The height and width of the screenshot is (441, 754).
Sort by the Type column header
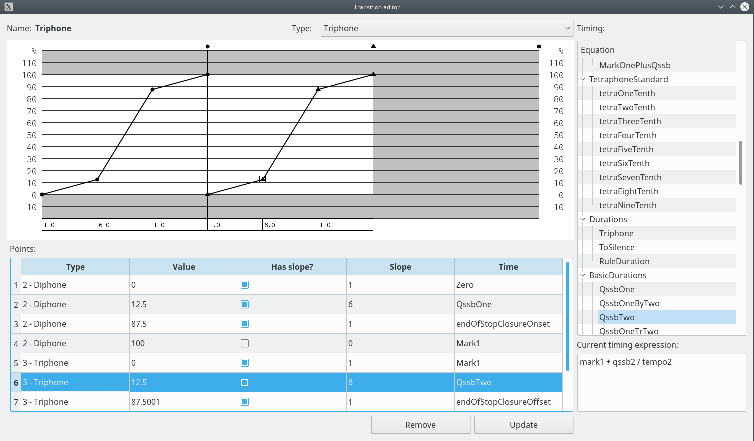tap(75, 267)
